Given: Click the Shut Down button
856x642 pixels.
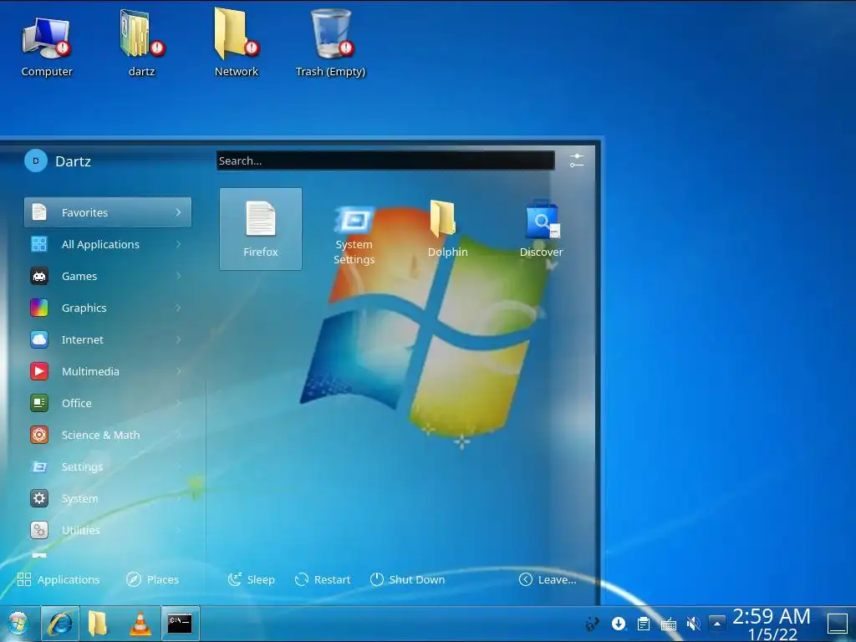Looking at the screenshot, I should (x=407, y=579).
